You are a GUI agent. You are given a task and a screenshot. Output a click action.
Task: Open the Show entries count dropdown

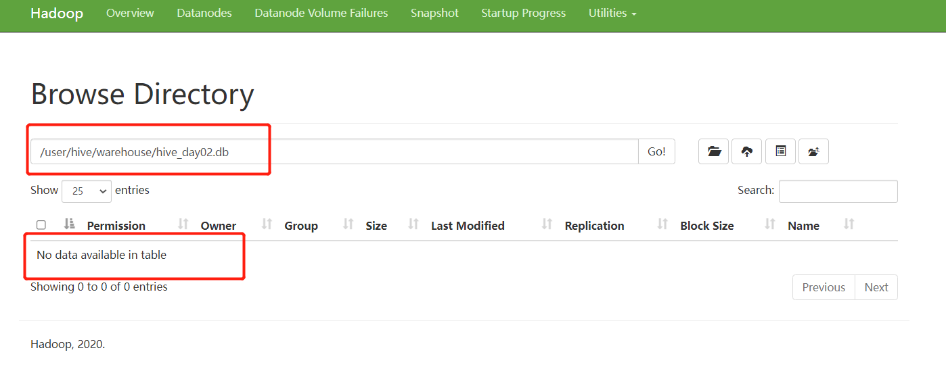click(x=87, y=191)
